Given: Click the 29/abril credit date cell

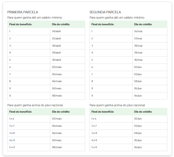Looking at the screenshot, I should click(x=56, y=53).
